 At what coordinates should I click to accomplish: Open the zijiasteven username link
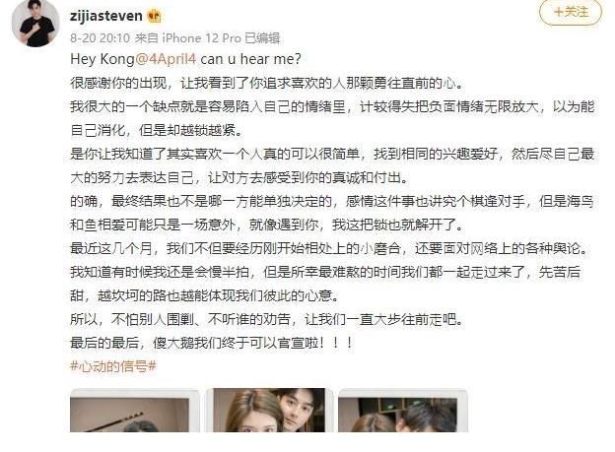pos(105,16)
